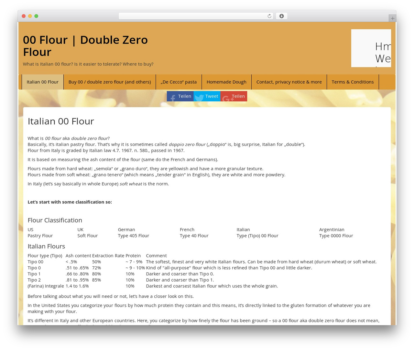Click the Tipo 1 row label
The height and width of the screenshot is (350, 414).
point(34,274)
